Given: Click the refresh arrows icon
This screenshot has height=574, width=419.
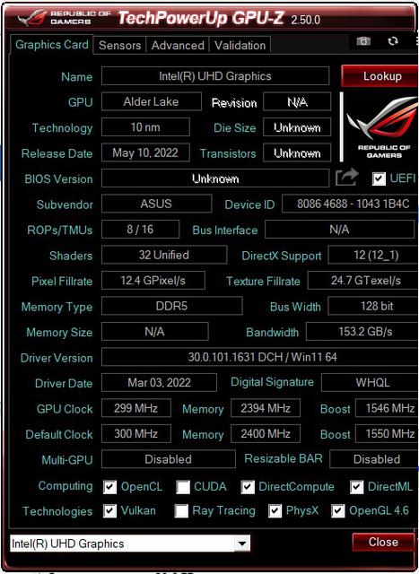Looking at the screenshot, I should click(x=393, y=41).
